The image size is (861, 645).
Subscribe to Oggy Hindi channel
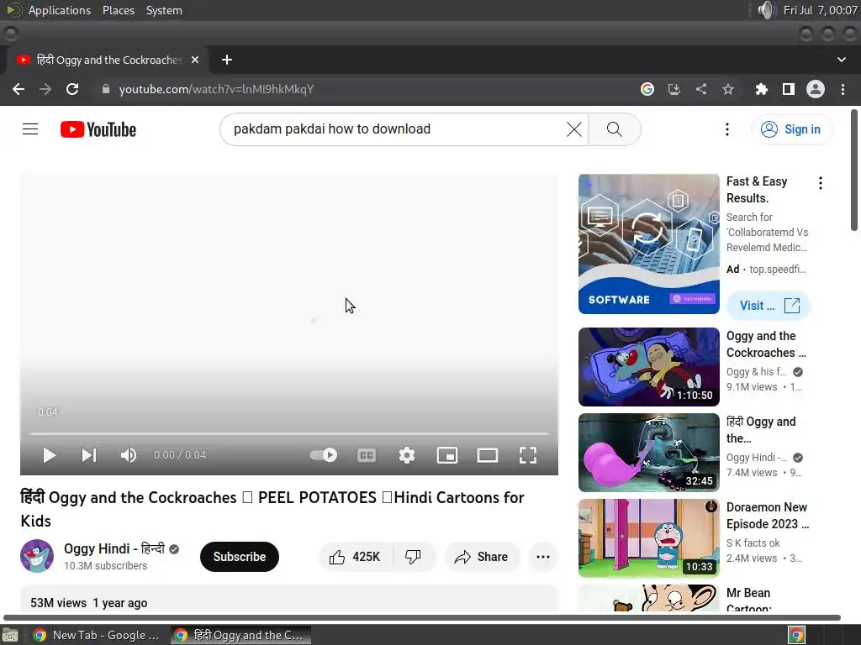[240, 557]
